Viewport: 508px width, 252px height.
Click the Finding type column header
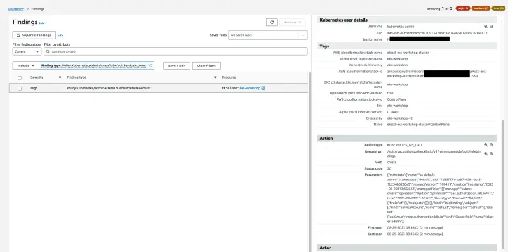coord(76,77)
